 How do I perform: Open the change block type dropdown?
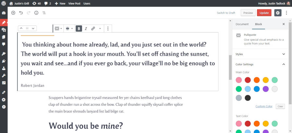click(x=58, y=28)
